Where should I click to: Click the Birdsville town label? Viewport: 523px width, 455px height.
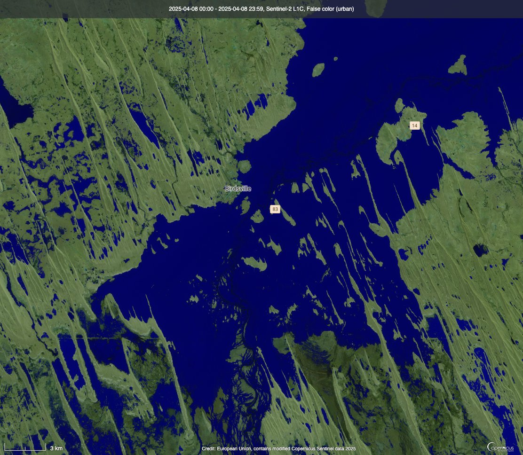pyautogui.click(x=238, y=188)
